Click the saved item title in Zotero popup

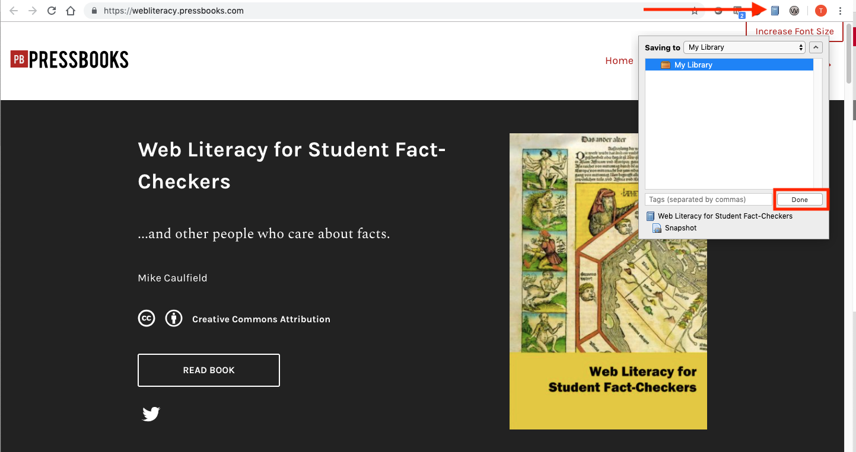[x=725, y=216]
